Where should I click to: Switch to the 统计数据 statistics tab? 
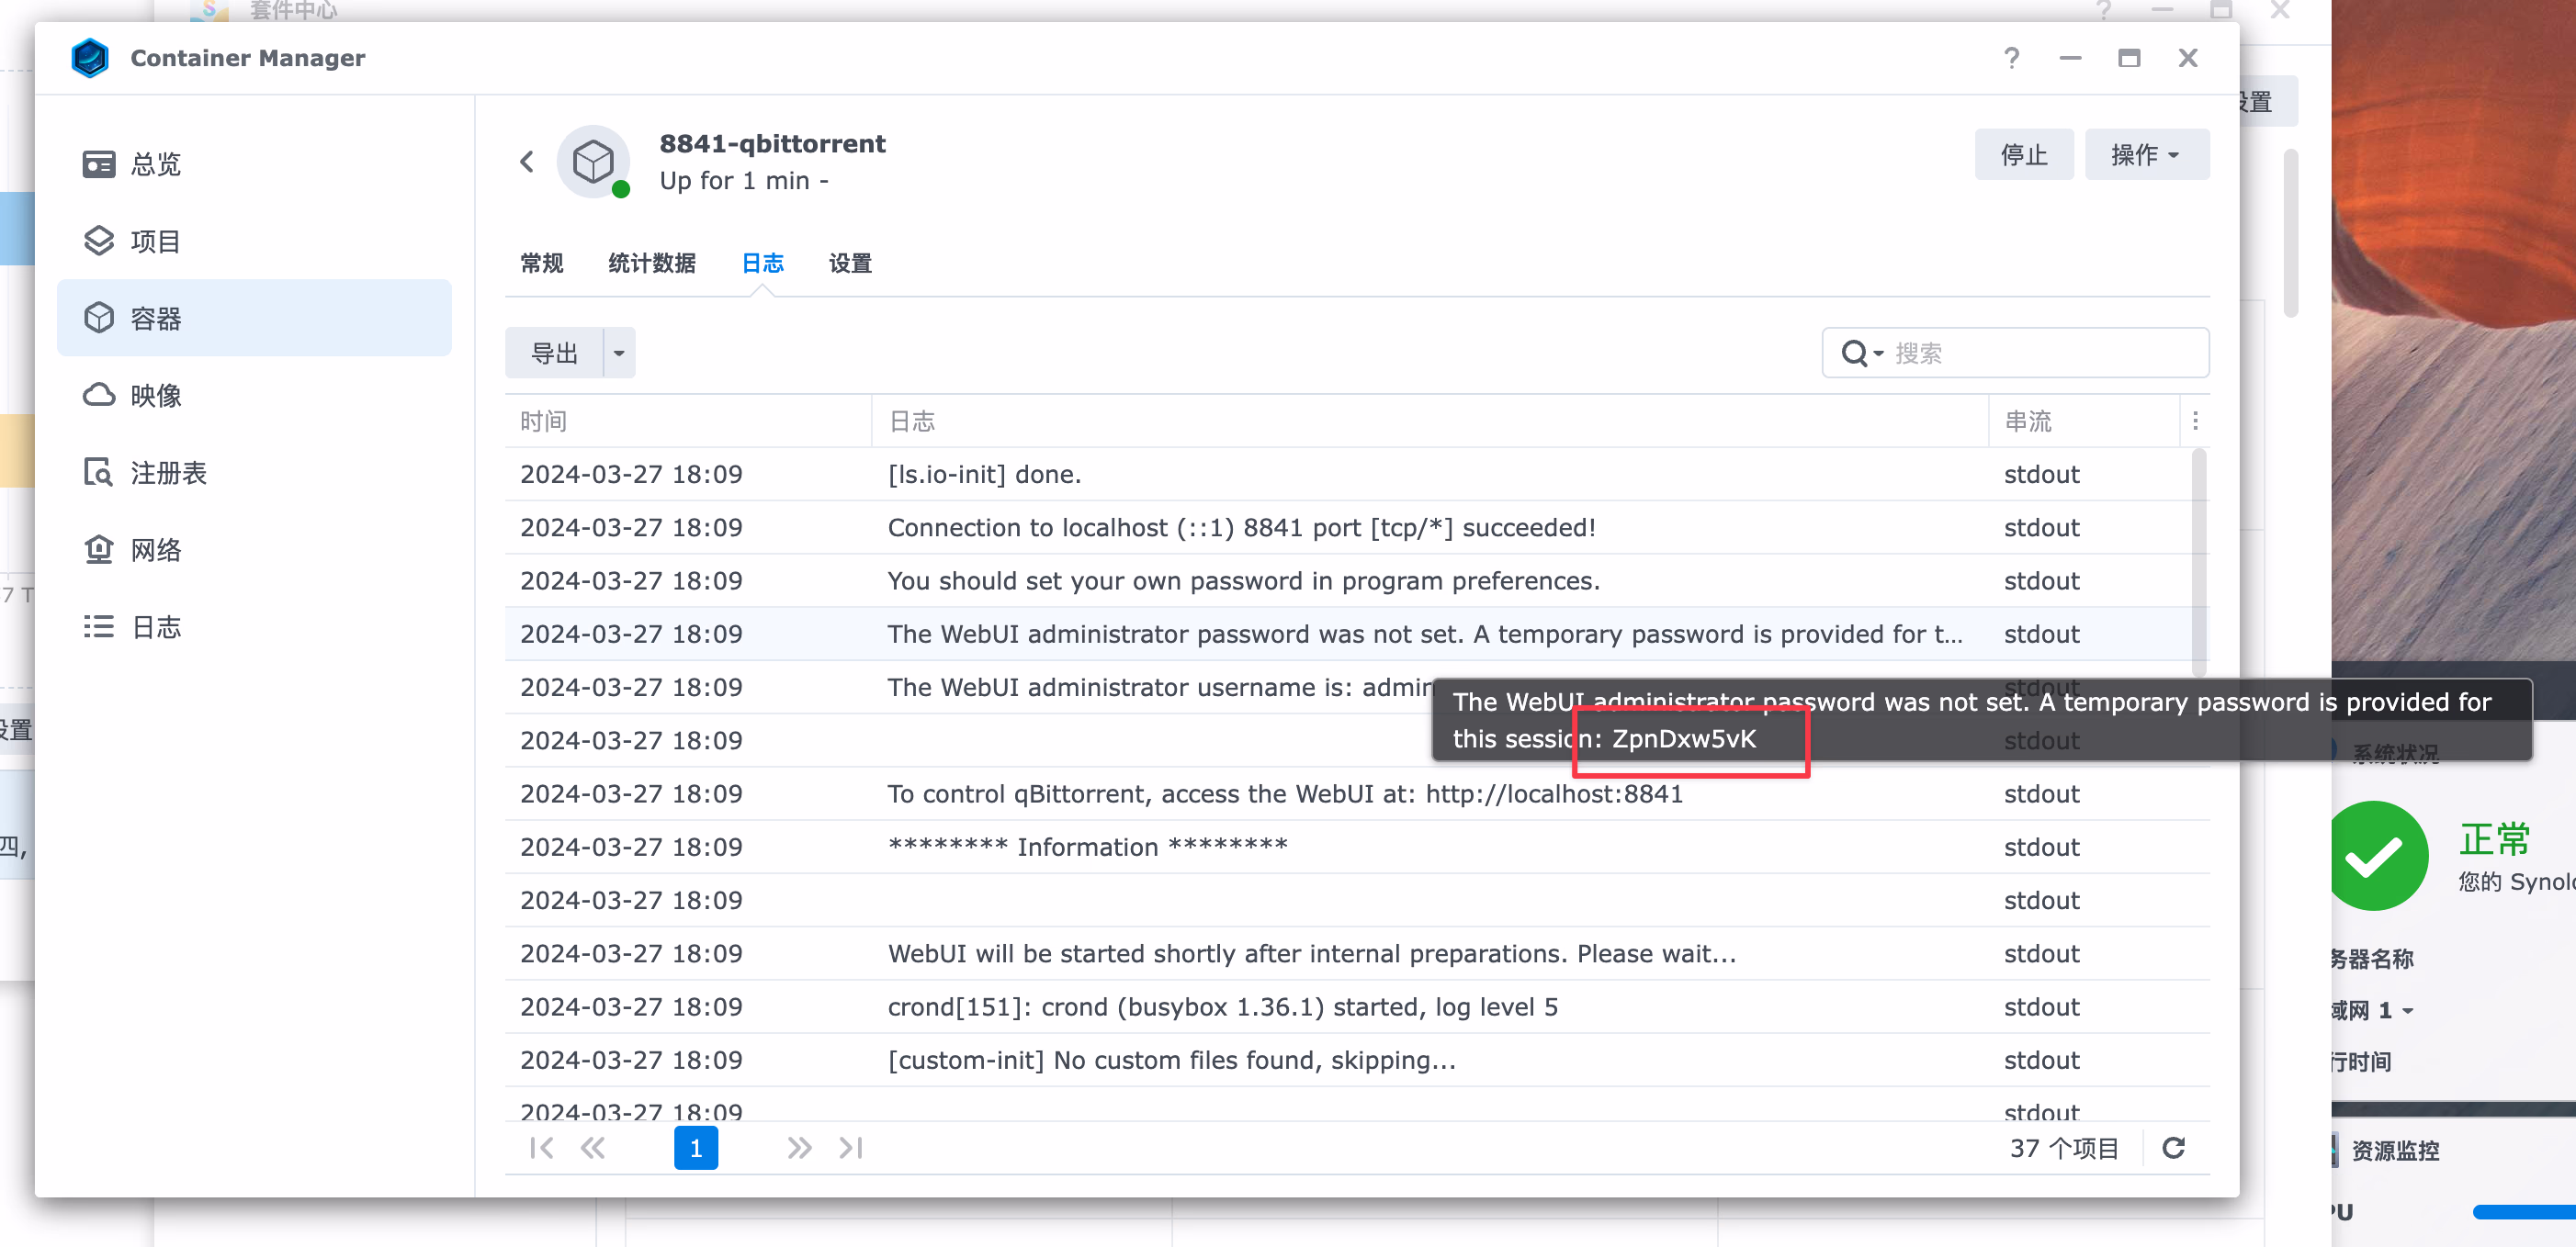point(651,263)
